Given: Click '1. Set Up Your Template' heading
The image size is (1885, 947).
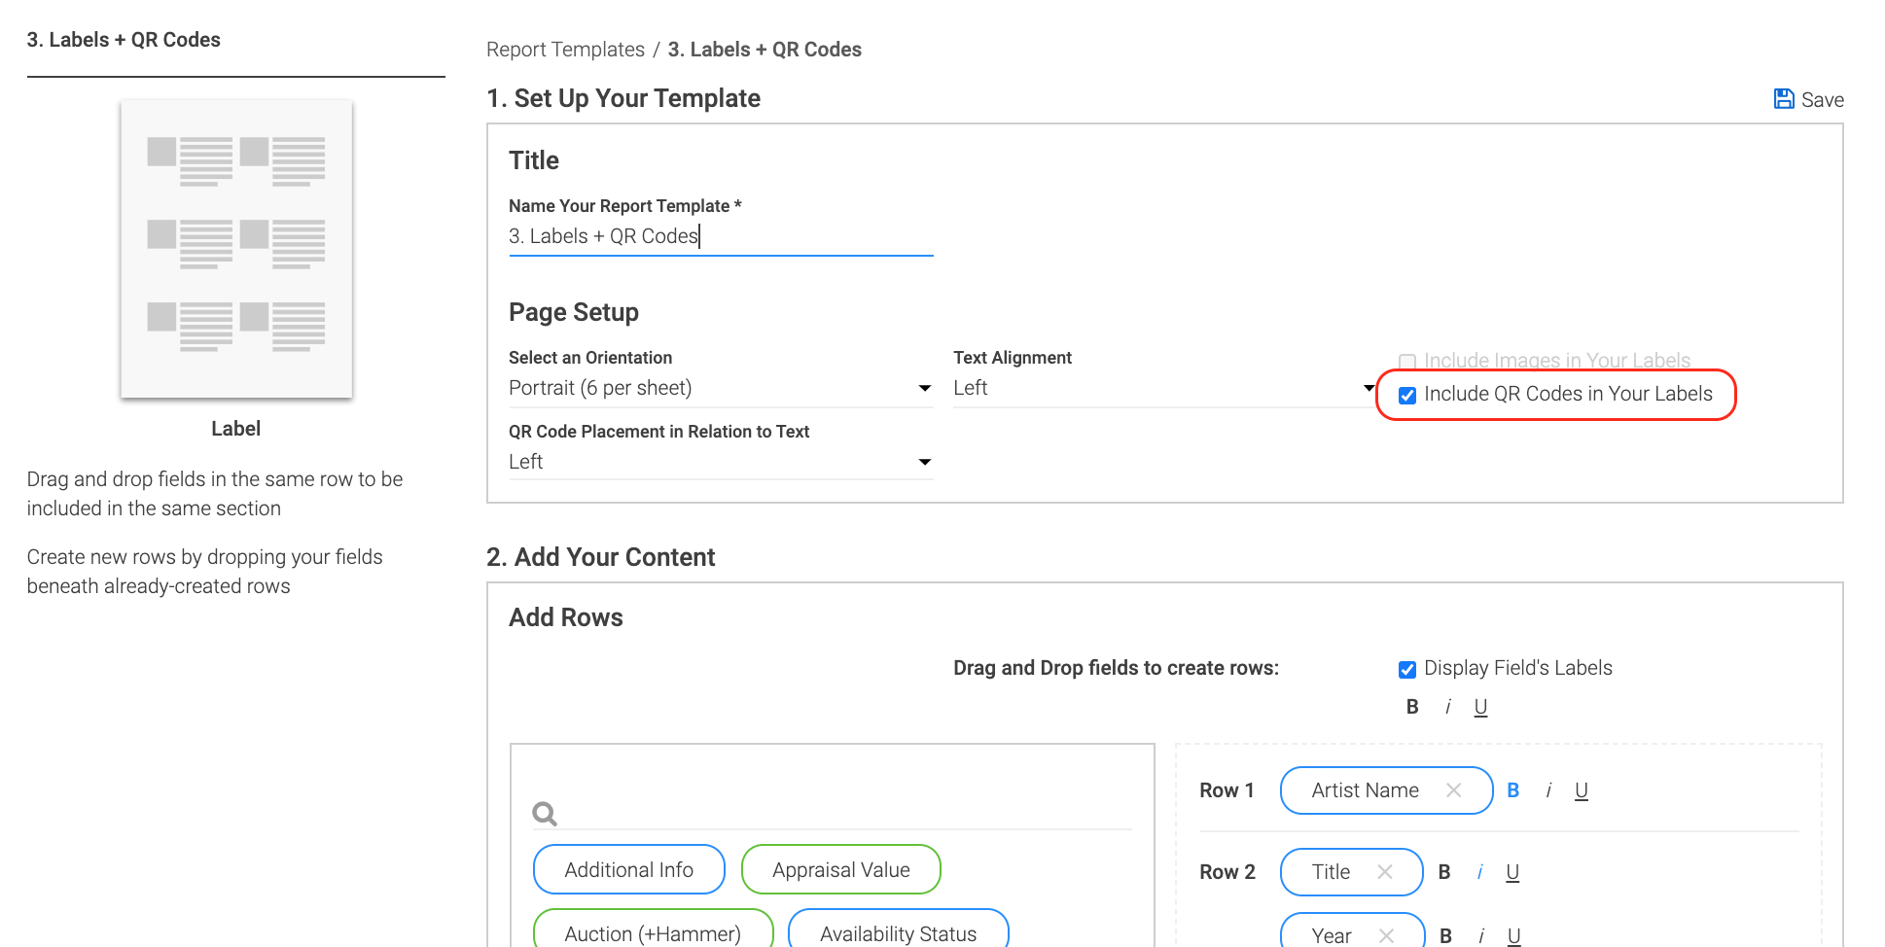Looking at the screenshot, I should coord(623,98).
